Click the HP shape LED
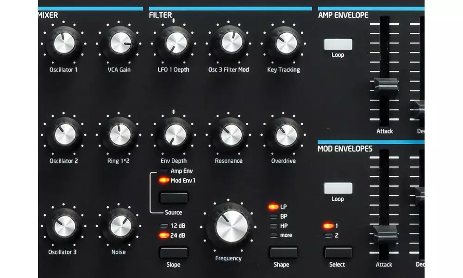463x278 pixels. pyautogui.click(x=274, y=226)
